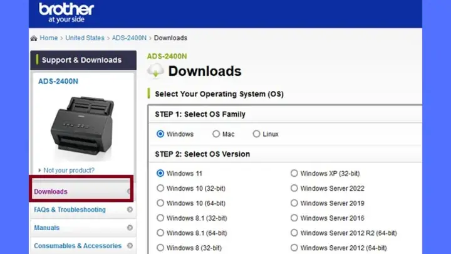Click the green ADS-2400N model heading
Image resolution: width=451 pixels, height=254 pixels.
(x=167, y=56)
